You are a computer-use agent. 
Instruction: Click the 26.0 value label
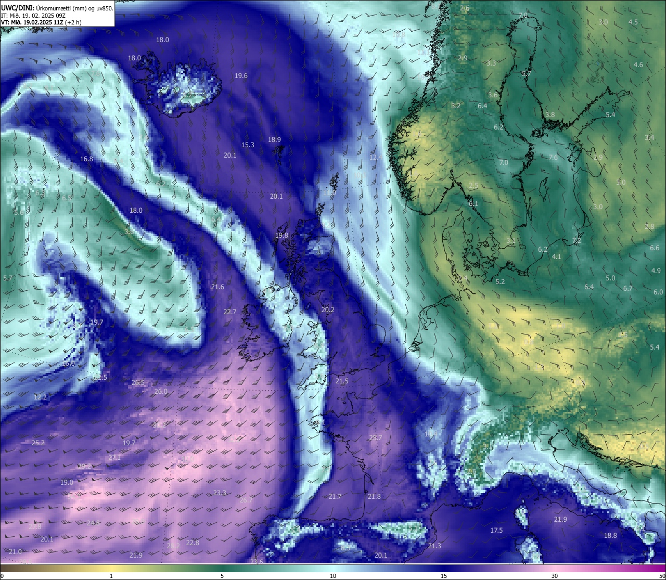[x=161, y=391]
